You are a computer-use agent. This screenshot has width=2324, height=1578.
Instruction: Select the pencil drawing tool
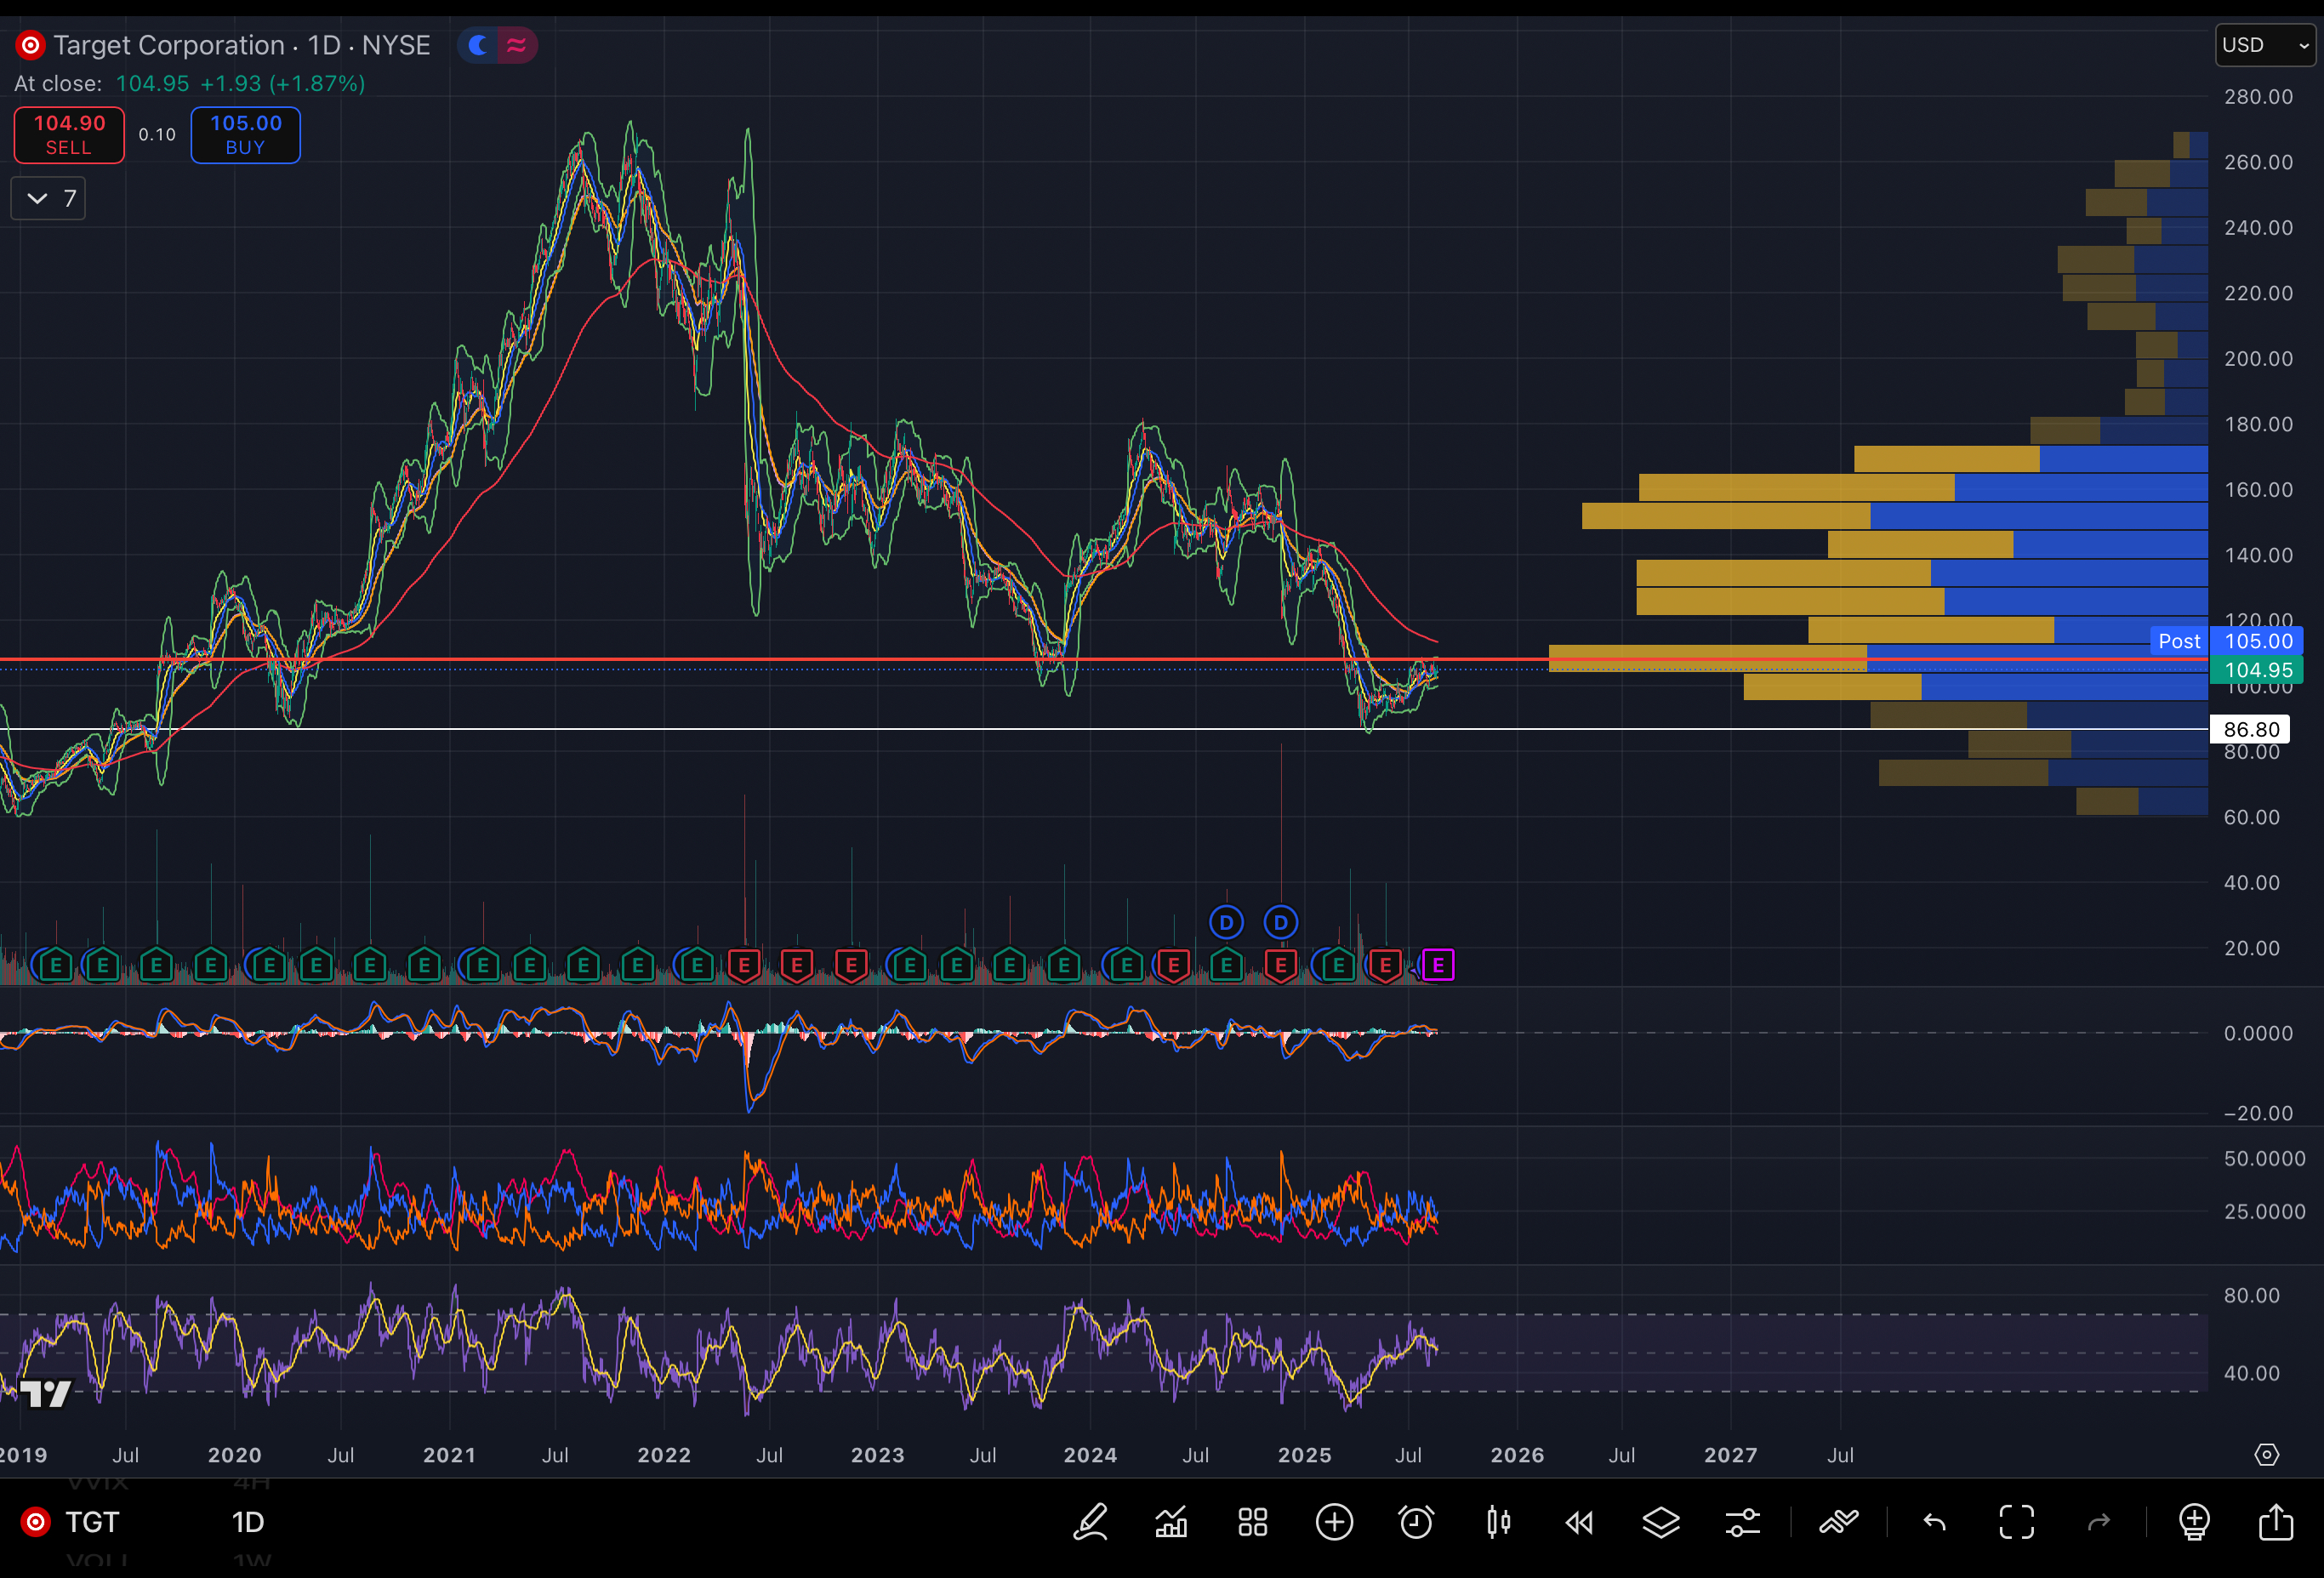tap(1090, 1522)
